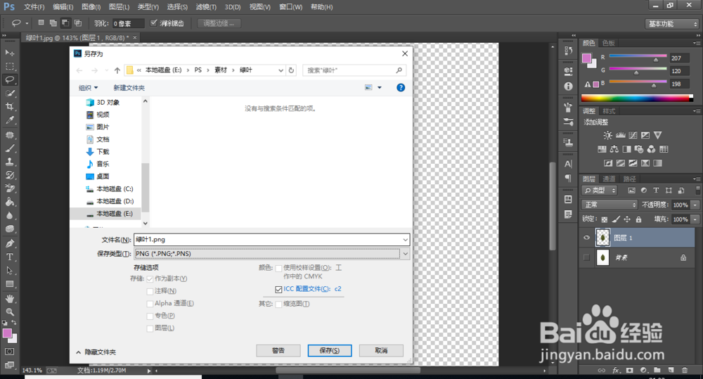703x379 pixels.
Task: Toggle the Notes checkbox in save options
Action: (x=150, y=292)
